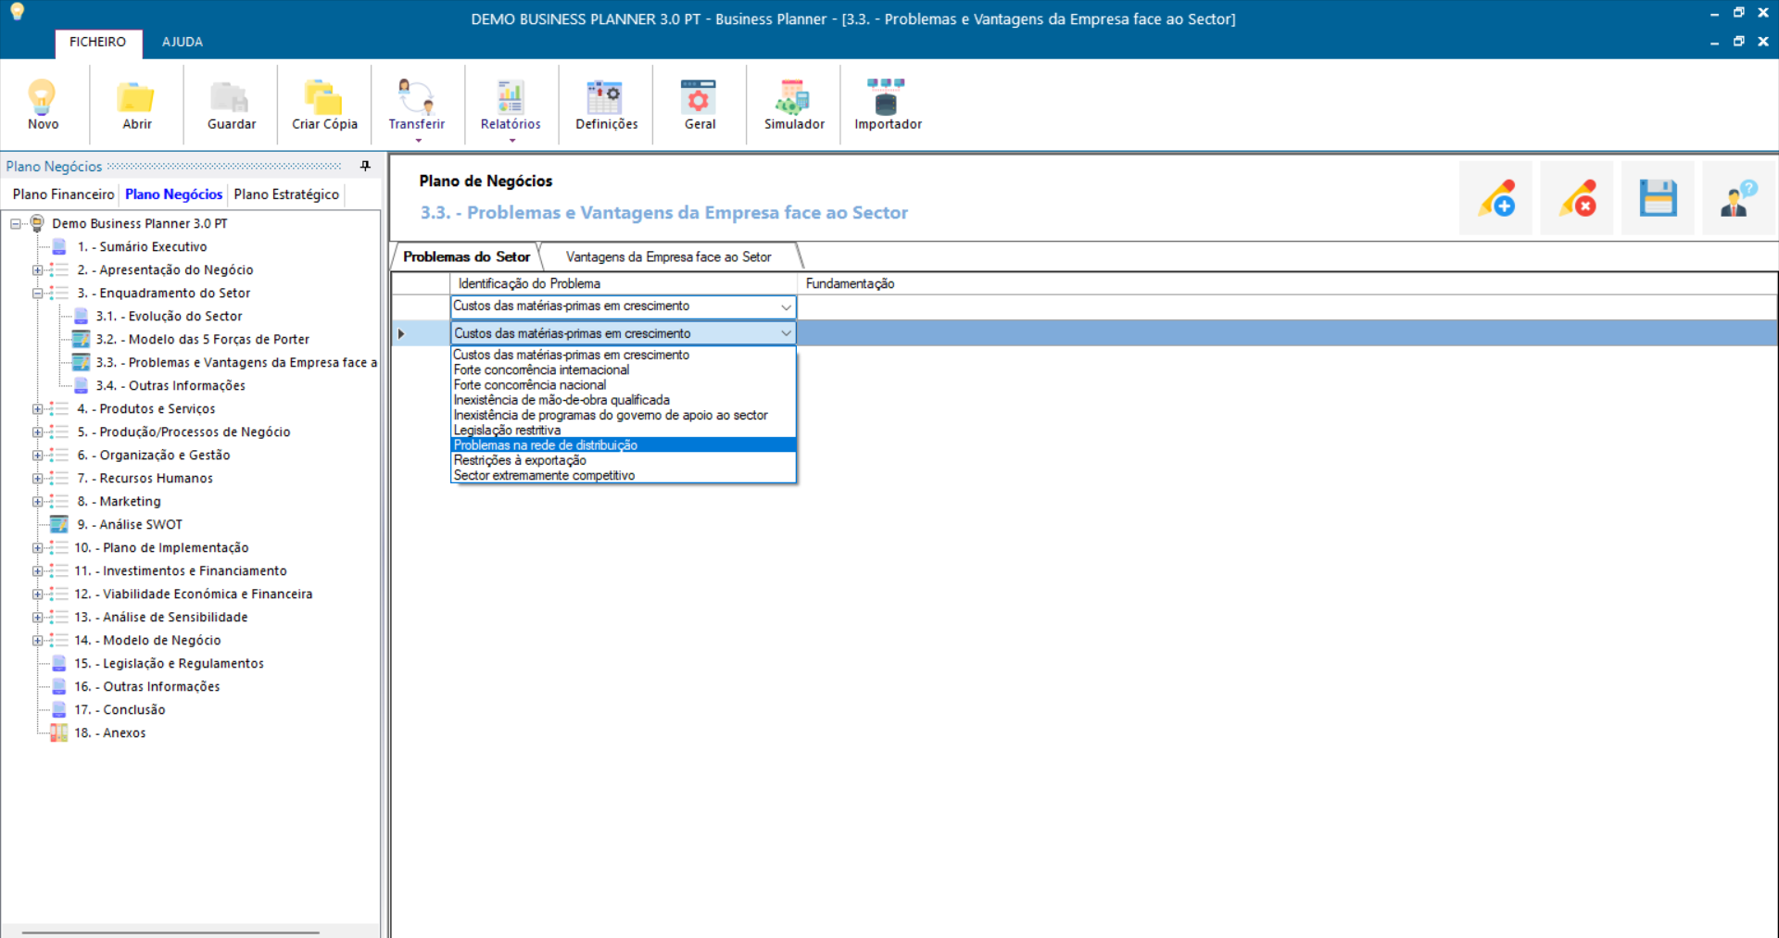Select 6. Organização e Gestão item
Viewport: 1779px width, 938px height.
tap(154, 455)
